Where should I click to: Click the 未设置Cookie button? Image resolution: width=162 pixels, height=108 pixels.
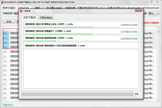pos(54,8)
